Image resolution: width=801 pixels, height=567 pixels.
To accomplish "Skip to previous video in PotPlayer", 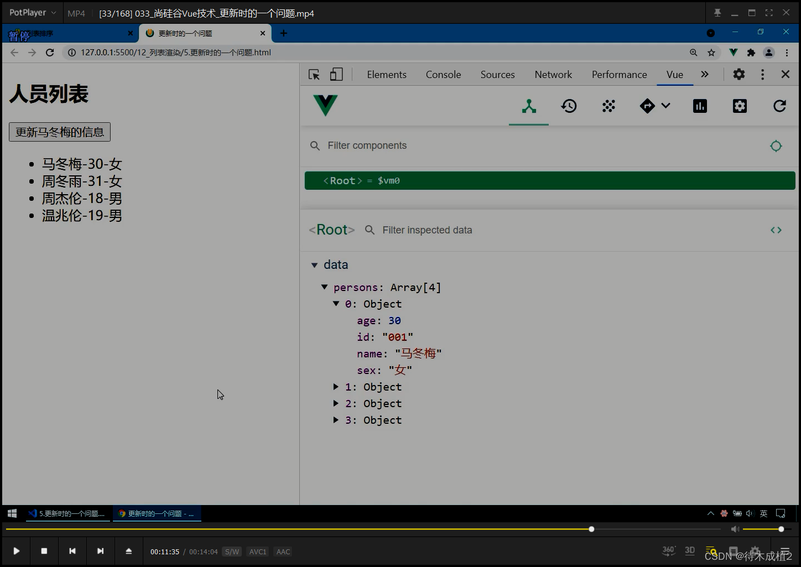I will click(72, 551).
